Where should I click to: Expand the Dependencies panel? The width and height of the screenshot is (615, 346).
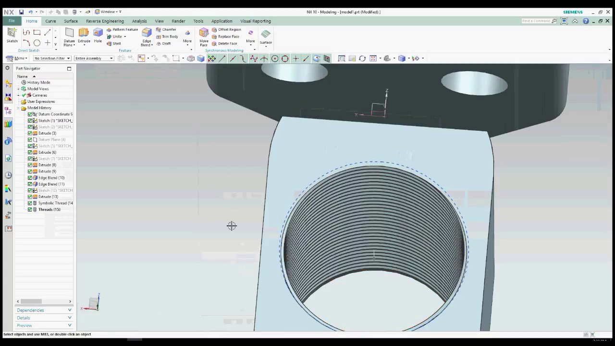coord(44,310)
